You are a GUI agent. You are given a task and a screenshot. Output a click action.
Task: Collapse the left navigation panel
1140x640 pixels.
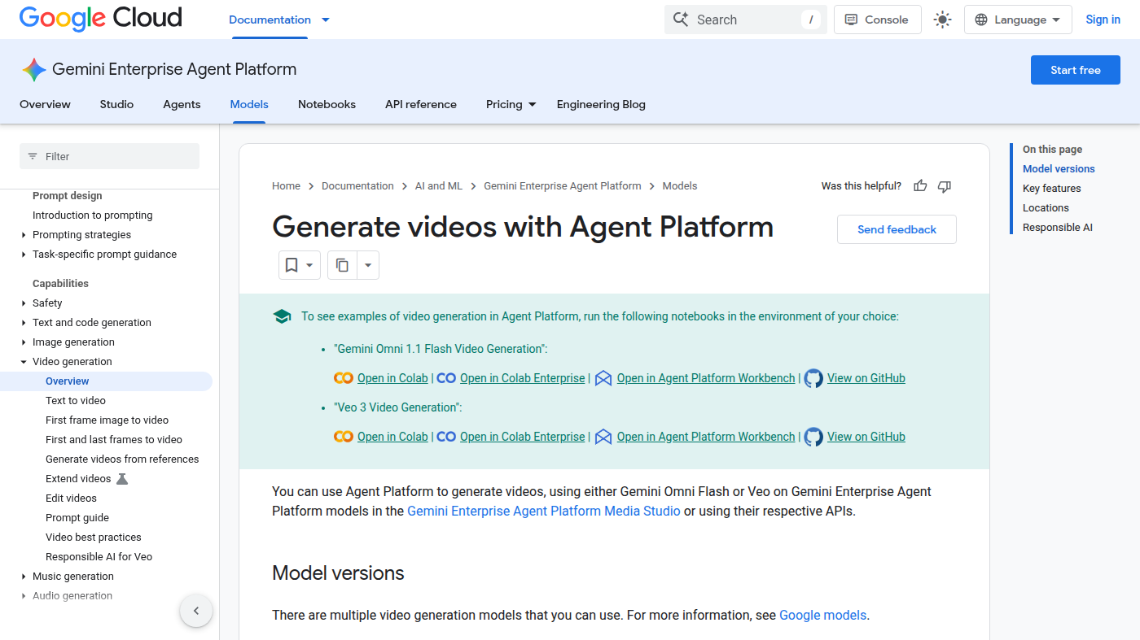(x=196, y=611)
